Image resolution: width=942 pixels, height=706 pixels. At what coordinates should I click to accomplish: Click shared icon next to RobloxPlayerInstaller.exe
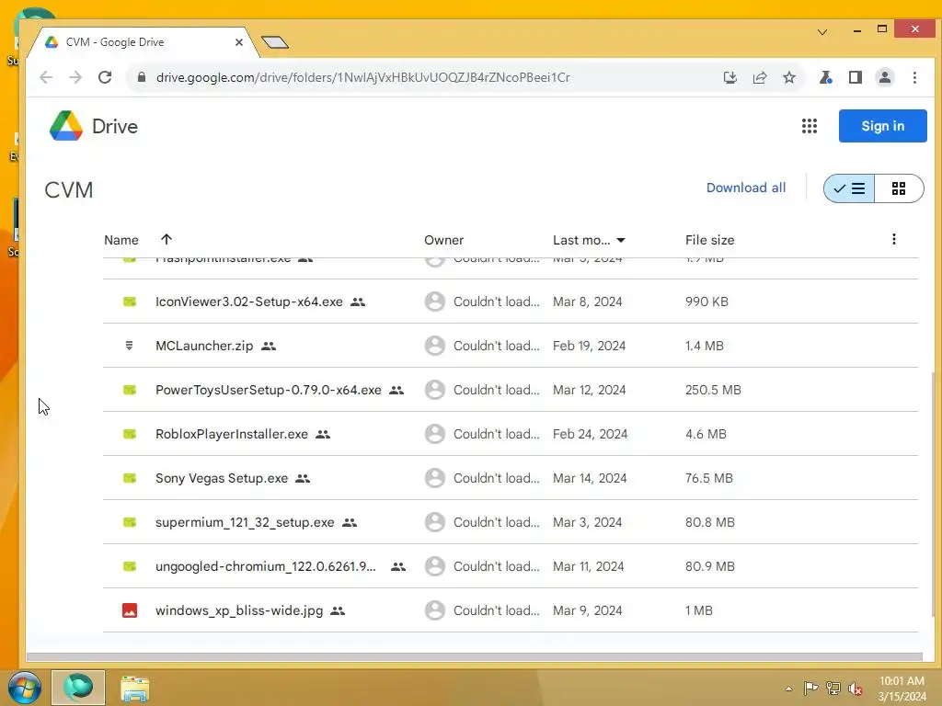(x=323, y=435)
